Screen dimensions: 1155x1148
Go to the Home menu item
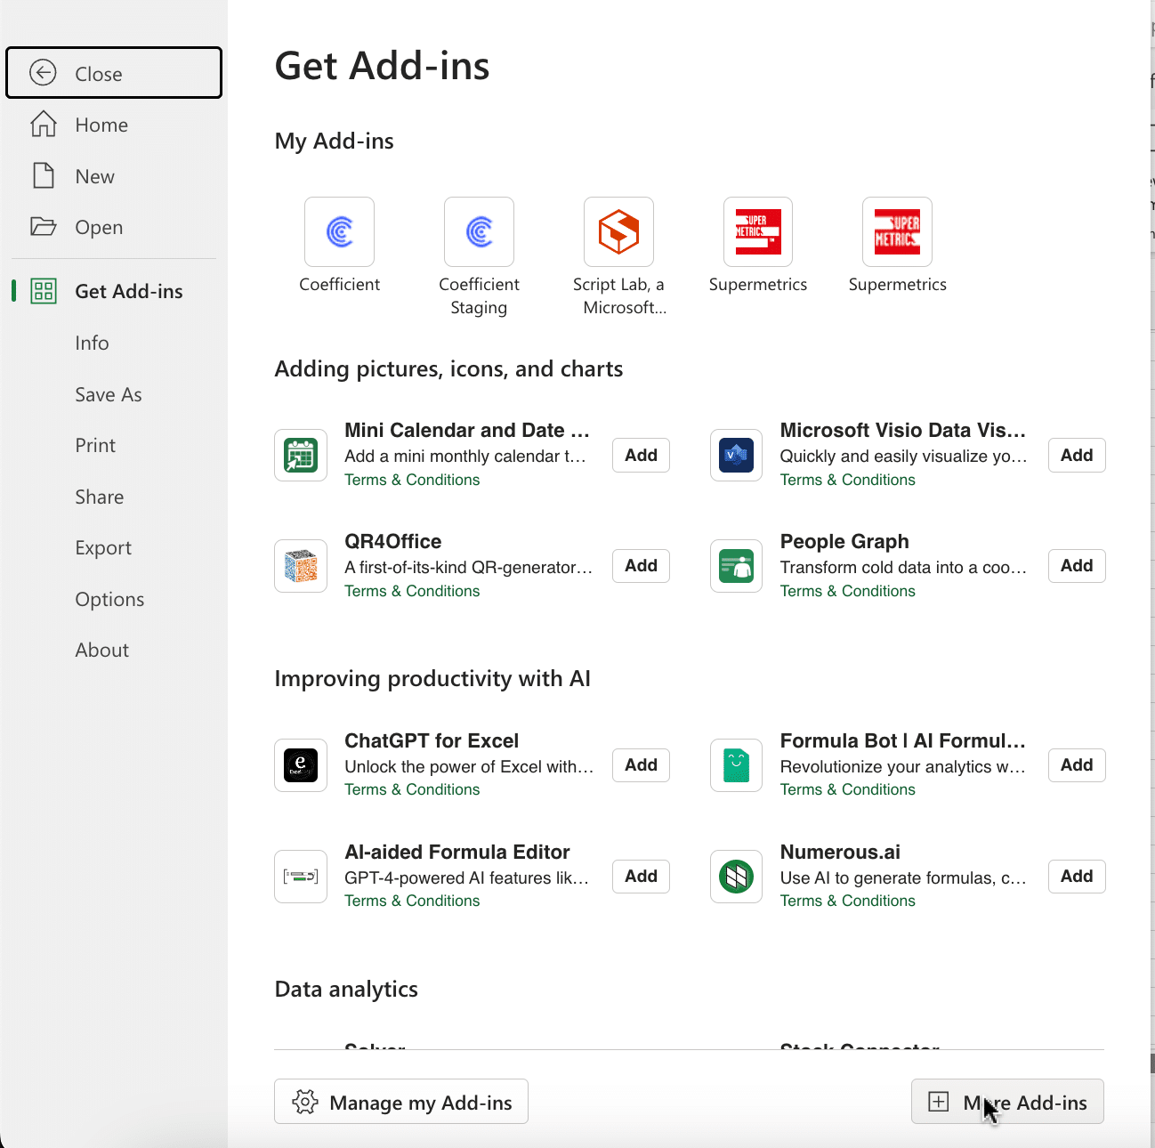click(101, 125)
